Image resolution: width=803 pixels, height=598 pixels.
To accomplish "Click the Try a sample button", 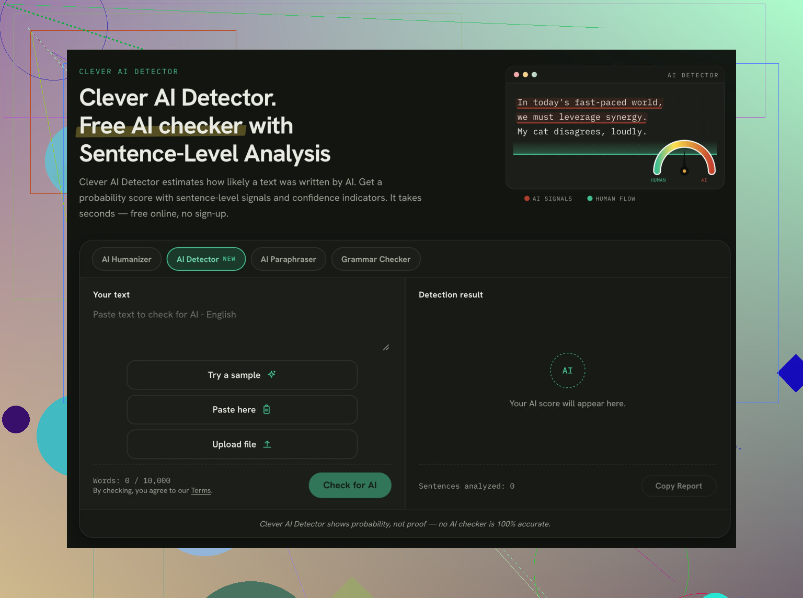I will pyautogui.click(x=242, y=375).
